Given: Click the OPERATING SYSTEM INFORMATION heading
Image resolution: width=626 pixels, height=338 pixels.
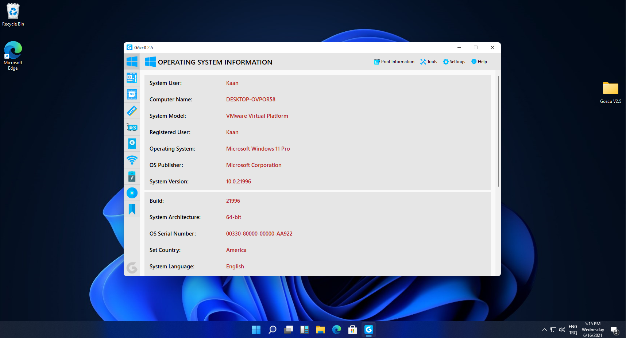Looking at the screenshot, I should 215,62.
